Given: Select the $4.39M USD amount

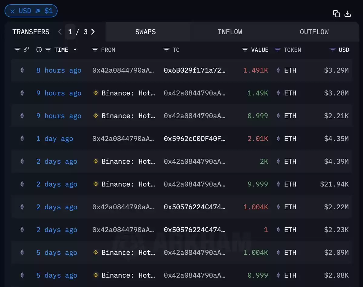Looking at the screenshot, I should [x=336, y=161].
